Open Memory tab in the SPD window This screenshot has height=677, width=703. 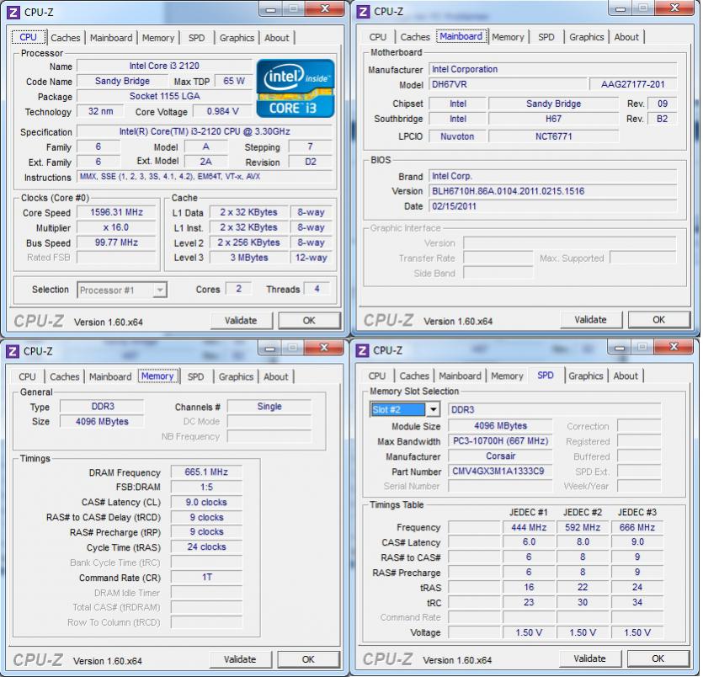point(507,376)
